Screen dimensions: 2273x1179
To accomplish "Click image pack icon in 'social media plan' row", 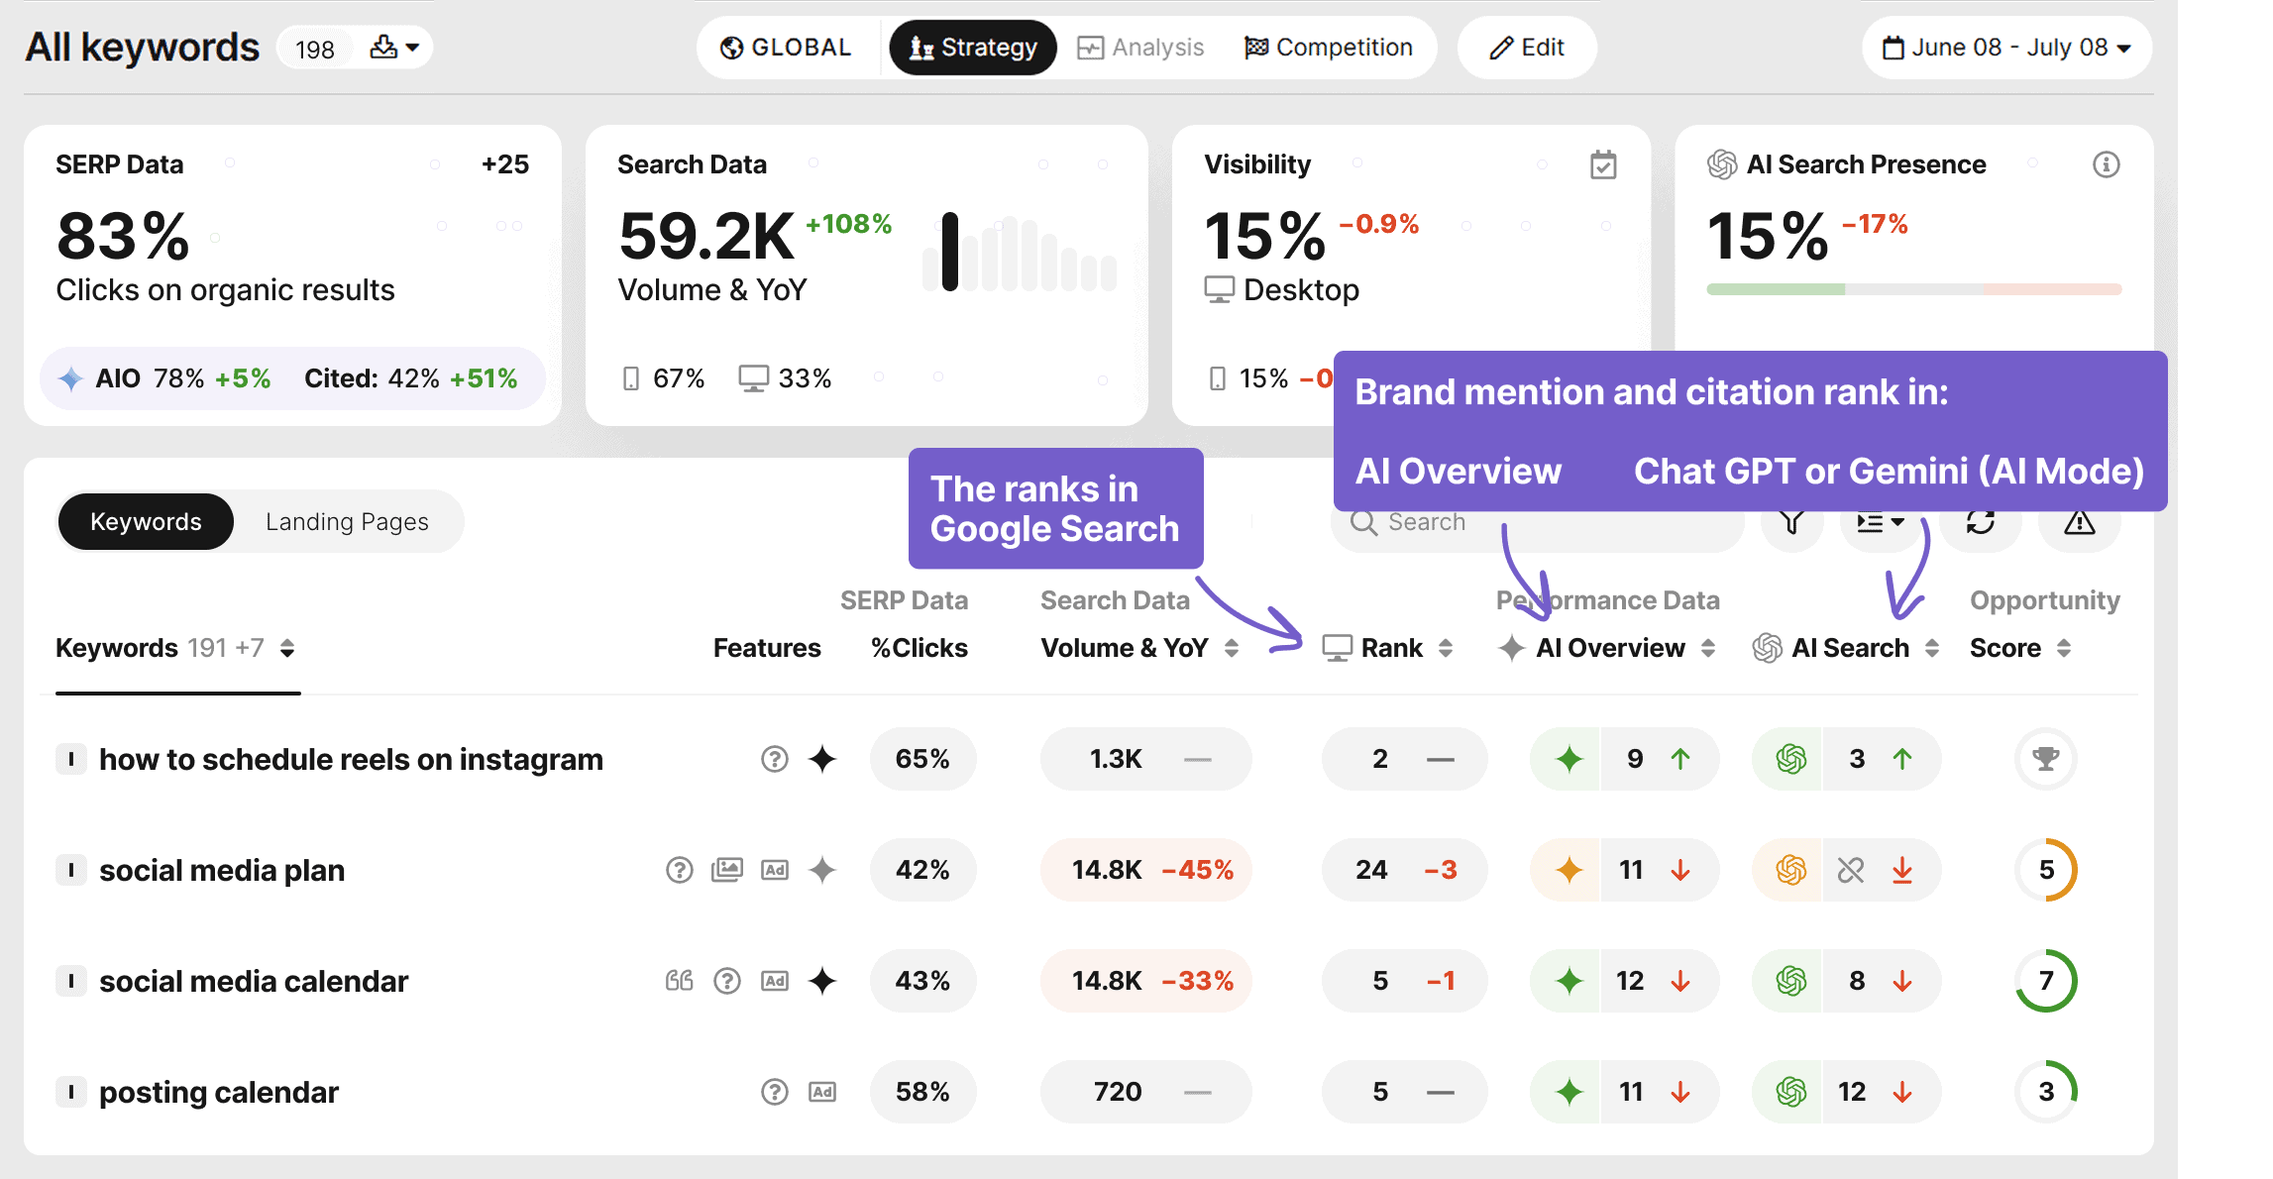I will pos(726,871).
